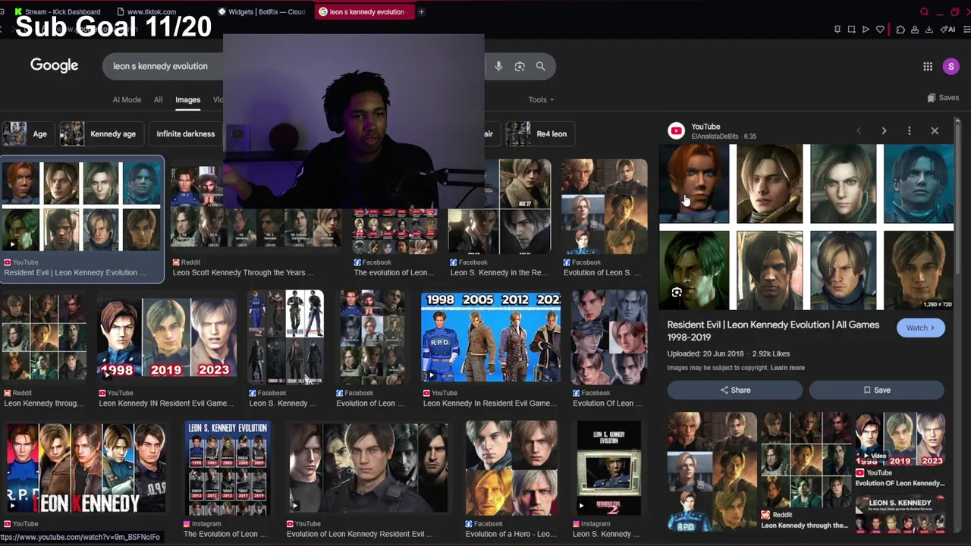Click caption 'S. Kennedy in the Re...'

tap(508, 272)
